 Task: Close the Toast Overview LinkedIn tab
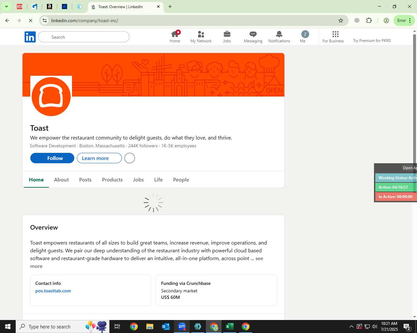point(158,7)
